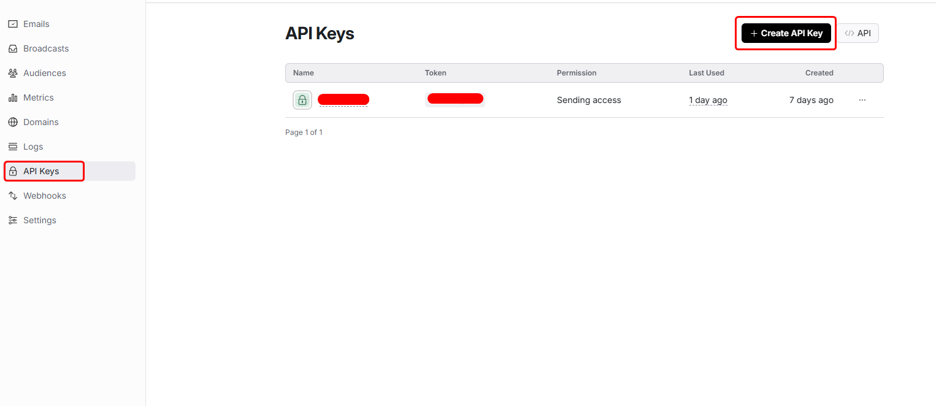This screenshot has width=936, height=406.
Task: Click the green lock icon in key row
Action: coord(302,100)
